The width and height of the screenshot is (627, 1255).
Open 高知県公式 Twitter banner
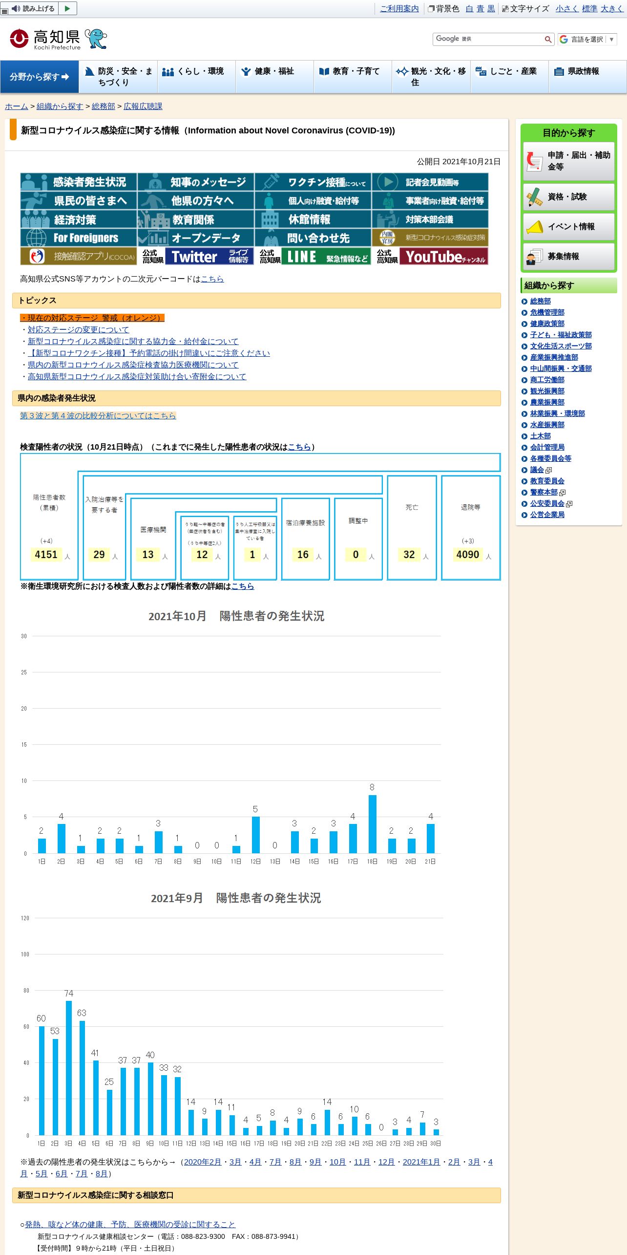pos(196,256)
